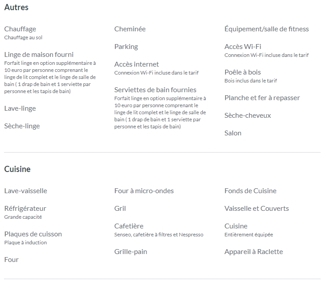Select the Chauffage amenity label

click(20, 29)
